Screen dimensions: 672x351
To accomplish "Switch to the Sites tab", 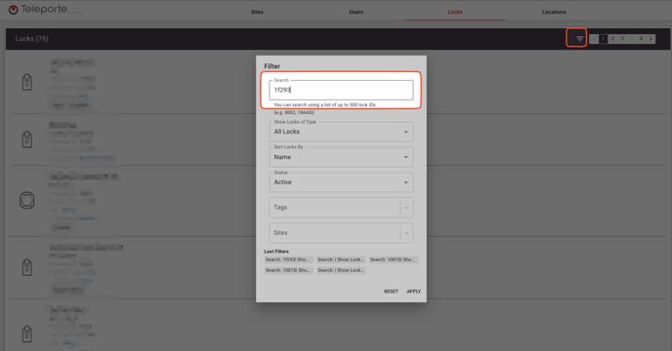I will coord(257,12).
